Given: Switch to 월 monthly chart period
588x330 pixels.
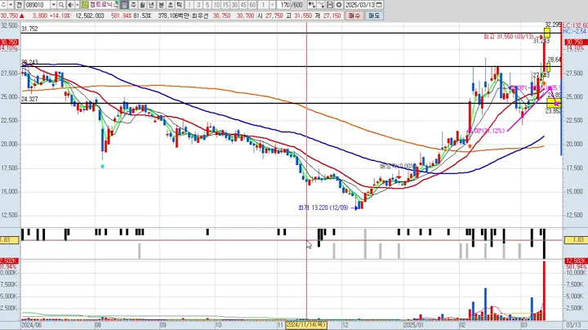Looking at the screenshot, I should (142, 5).
